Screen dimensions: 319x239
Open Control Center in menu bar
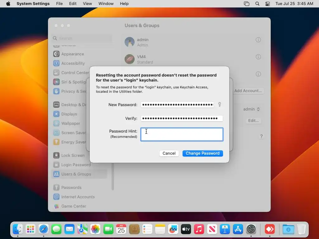pos(268,4)
